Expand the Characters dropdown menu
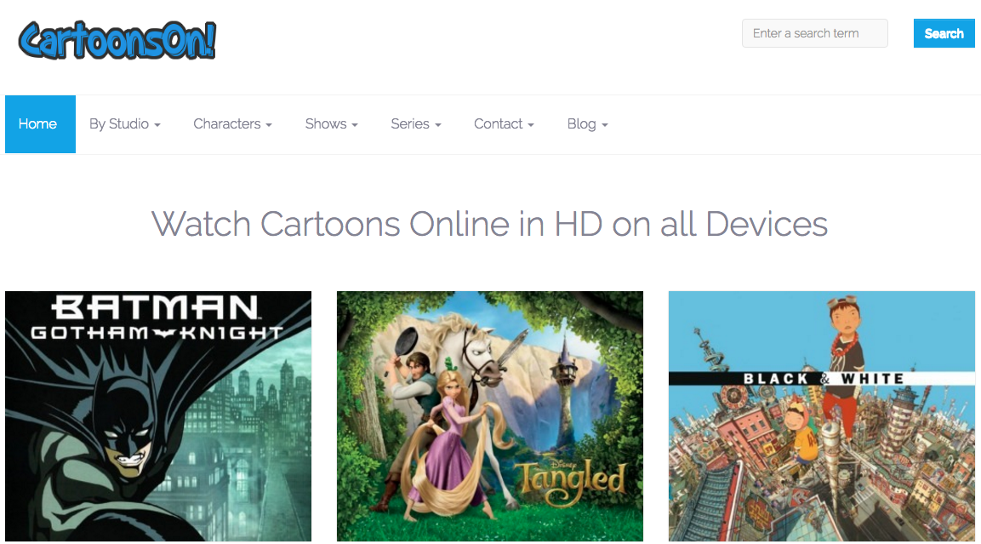 (233, 124)
